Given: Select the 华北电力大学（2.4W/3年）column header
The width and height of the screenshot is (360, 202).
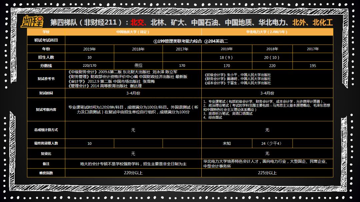Looking at the screenshot, I should click(x=267, y=32).
